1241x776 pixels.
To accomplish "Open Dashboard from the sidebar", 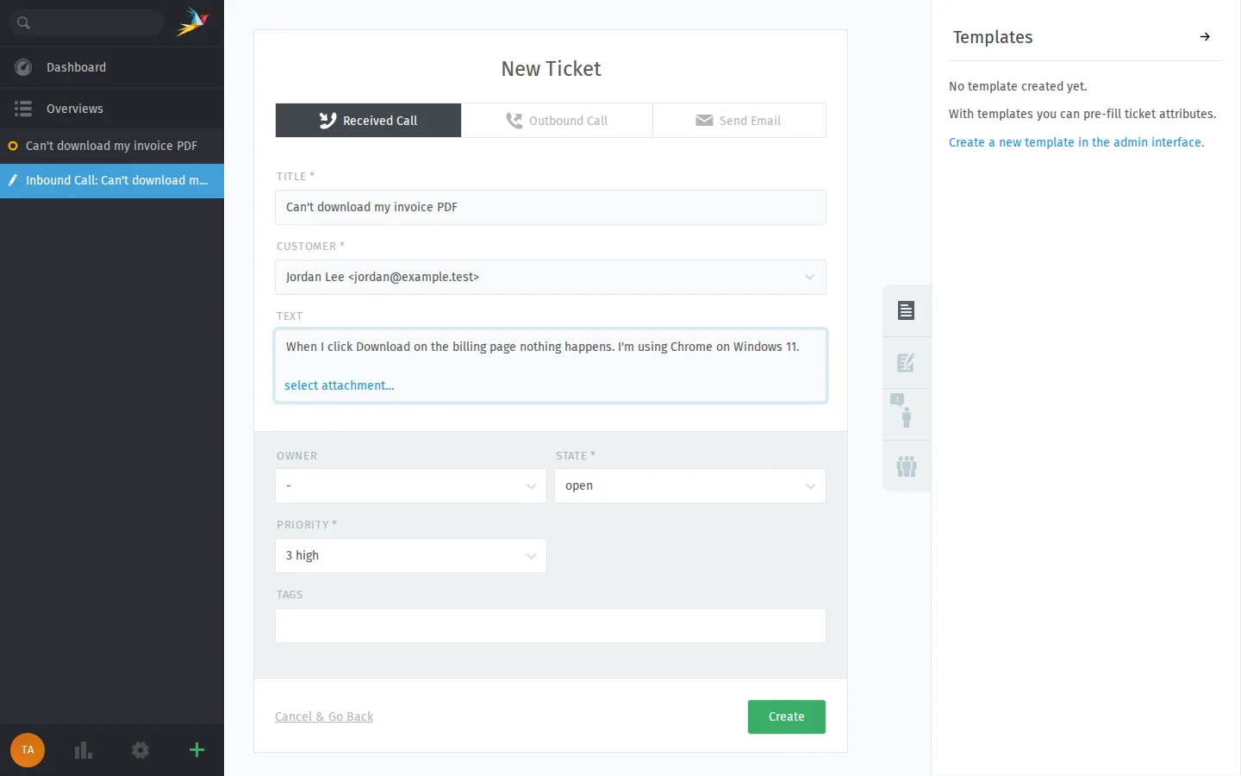I will click(x=112, y=67).
